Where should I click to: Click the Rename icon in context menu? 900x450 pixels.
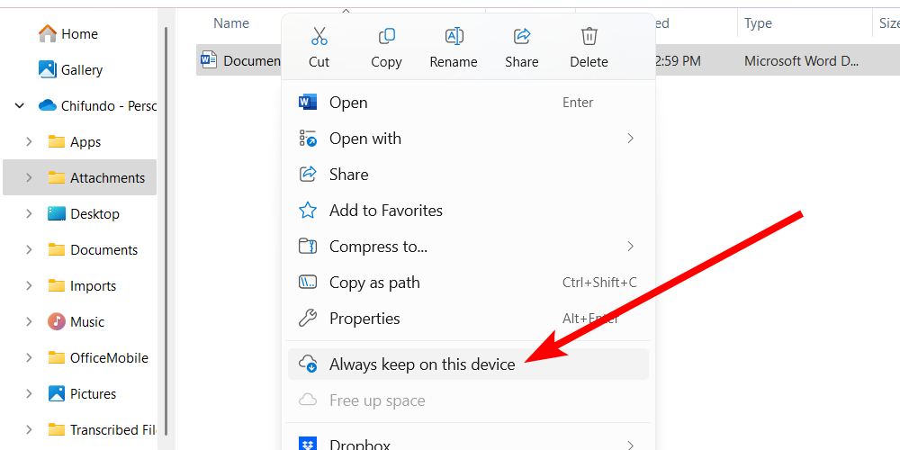454,36
